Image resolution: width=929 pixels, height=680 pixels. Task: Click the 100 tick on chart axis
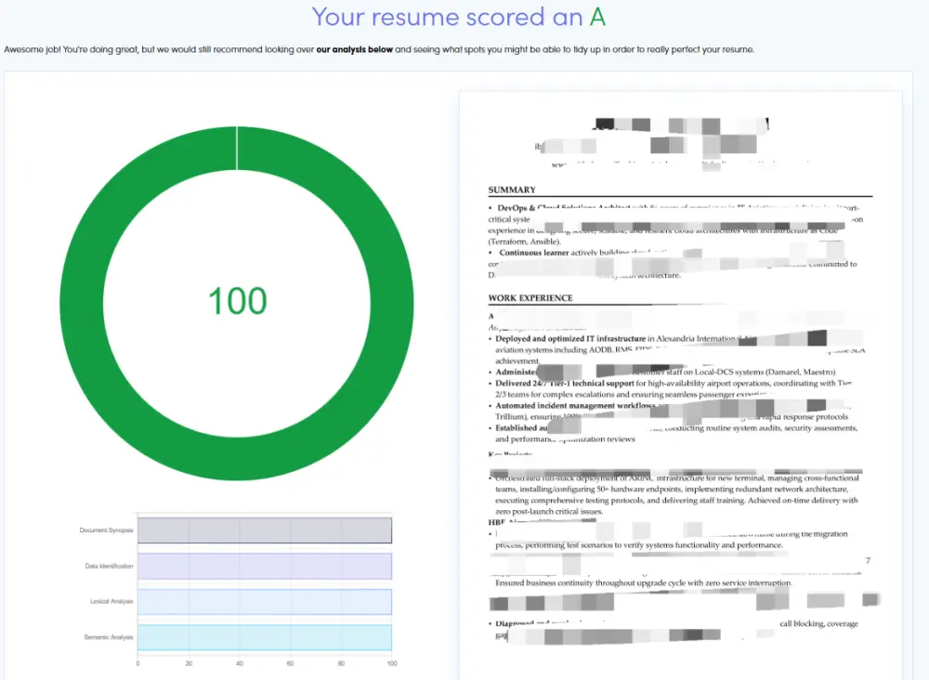[392, 663]
